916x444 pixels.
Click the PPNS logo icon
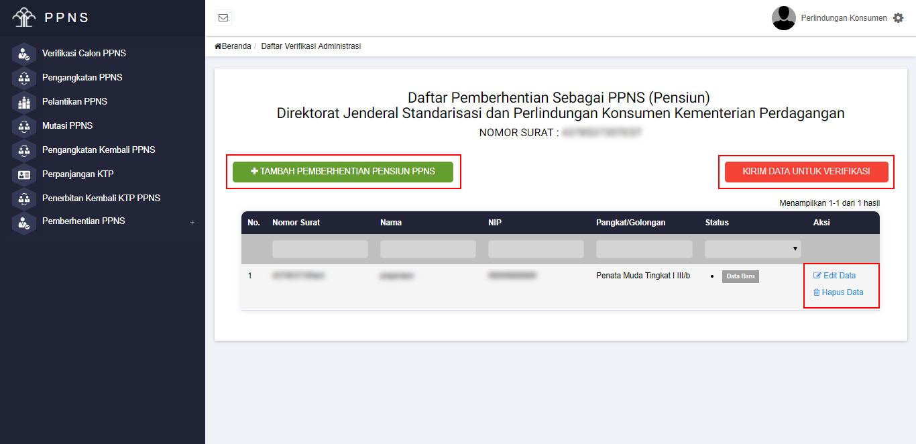[24, 17]
